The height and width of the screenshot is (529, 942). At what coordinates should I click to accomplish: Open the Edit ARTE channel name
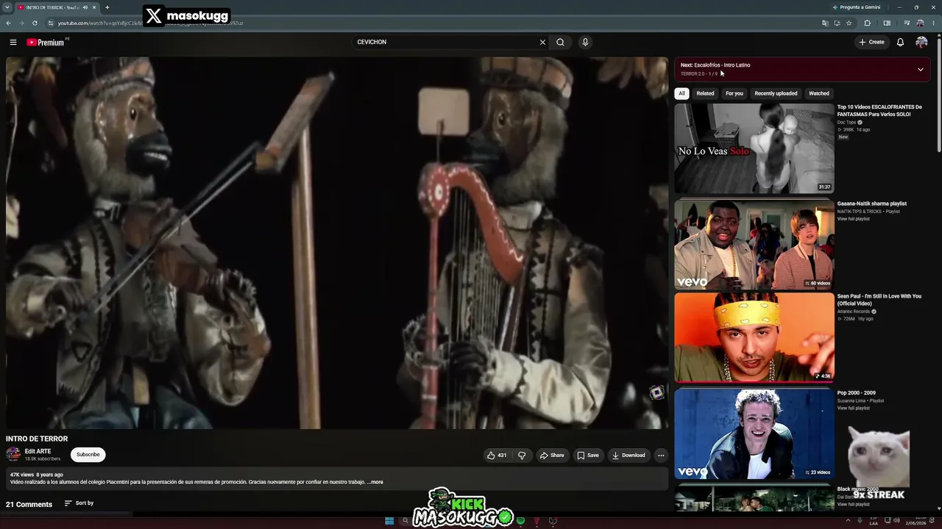(x=38, y=451)
